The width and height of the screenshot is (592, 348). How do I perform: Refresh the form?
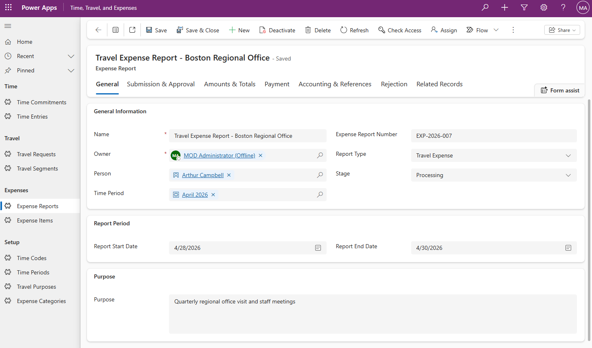pos(354,30)
